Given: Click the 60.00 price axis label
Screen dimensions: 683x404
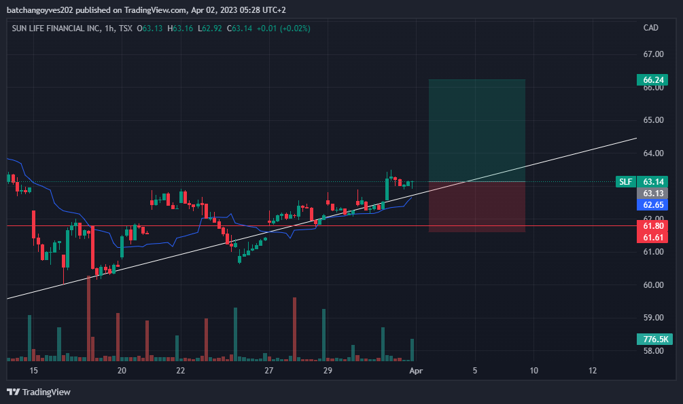Looking at the screenshot, I should pos(653,284).
